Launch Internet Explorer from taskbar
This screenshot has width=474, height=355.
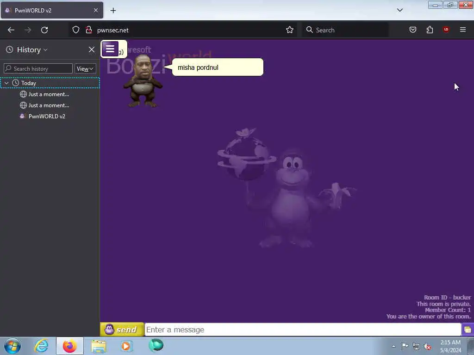(41, 346)
